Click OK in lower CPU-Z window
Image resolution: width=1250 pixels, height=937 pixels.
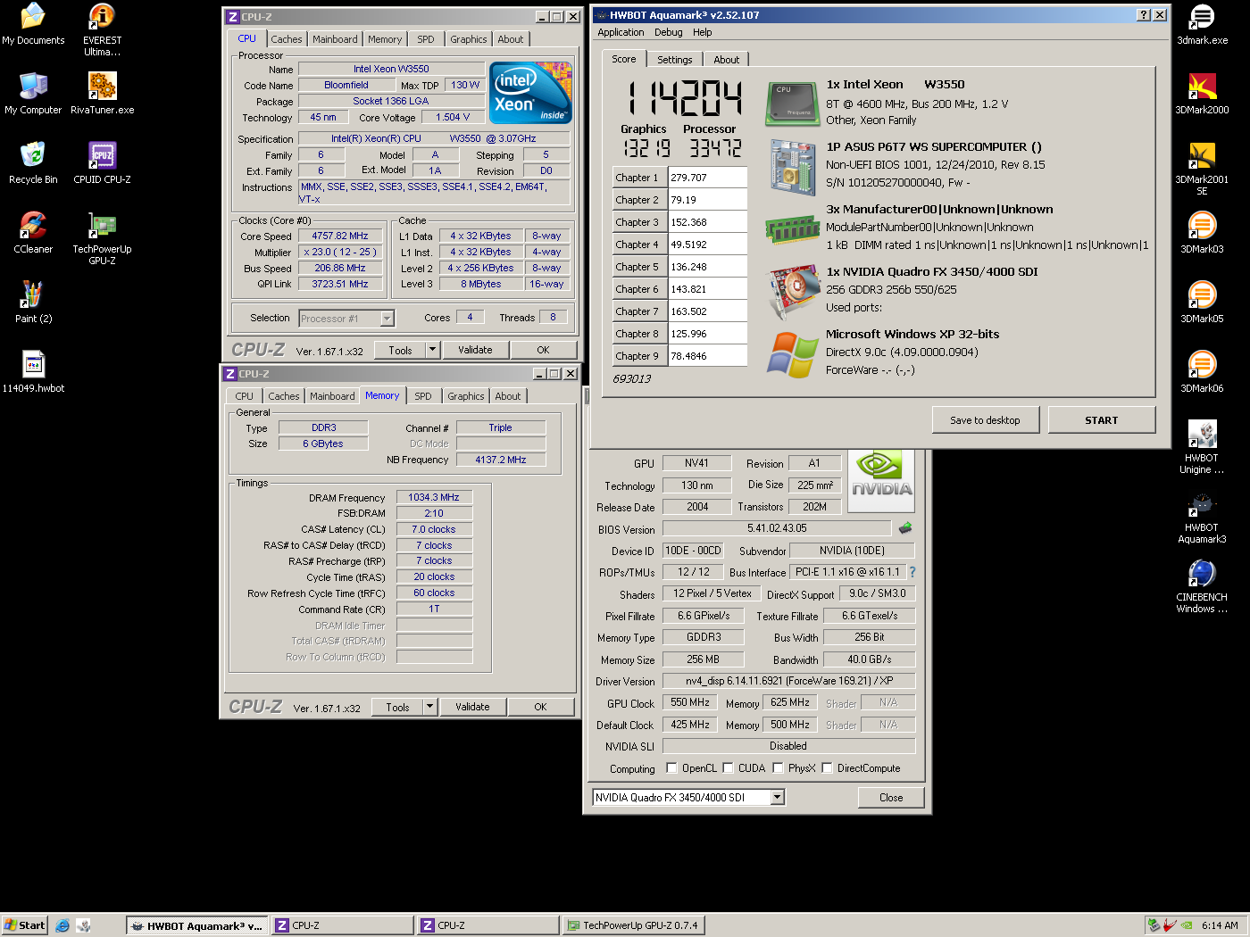tap(540, 707)
